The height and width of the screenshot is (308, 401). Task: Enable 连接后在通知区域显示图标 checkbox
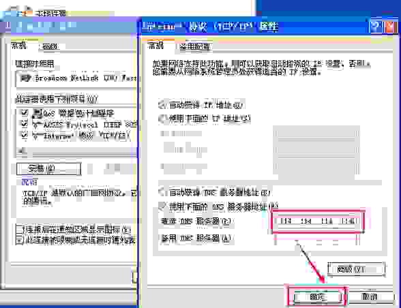click(x=19, y=229)
